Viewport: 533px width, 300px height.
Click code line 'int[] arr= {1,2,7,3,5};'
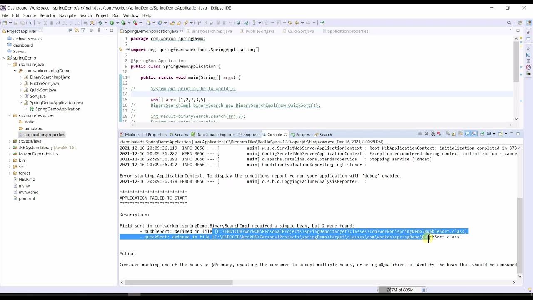point(179,100)
